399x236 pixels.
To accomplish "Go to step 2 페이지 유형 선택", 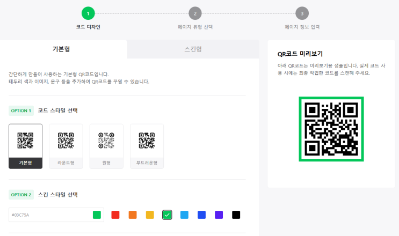I will [195, 13].
